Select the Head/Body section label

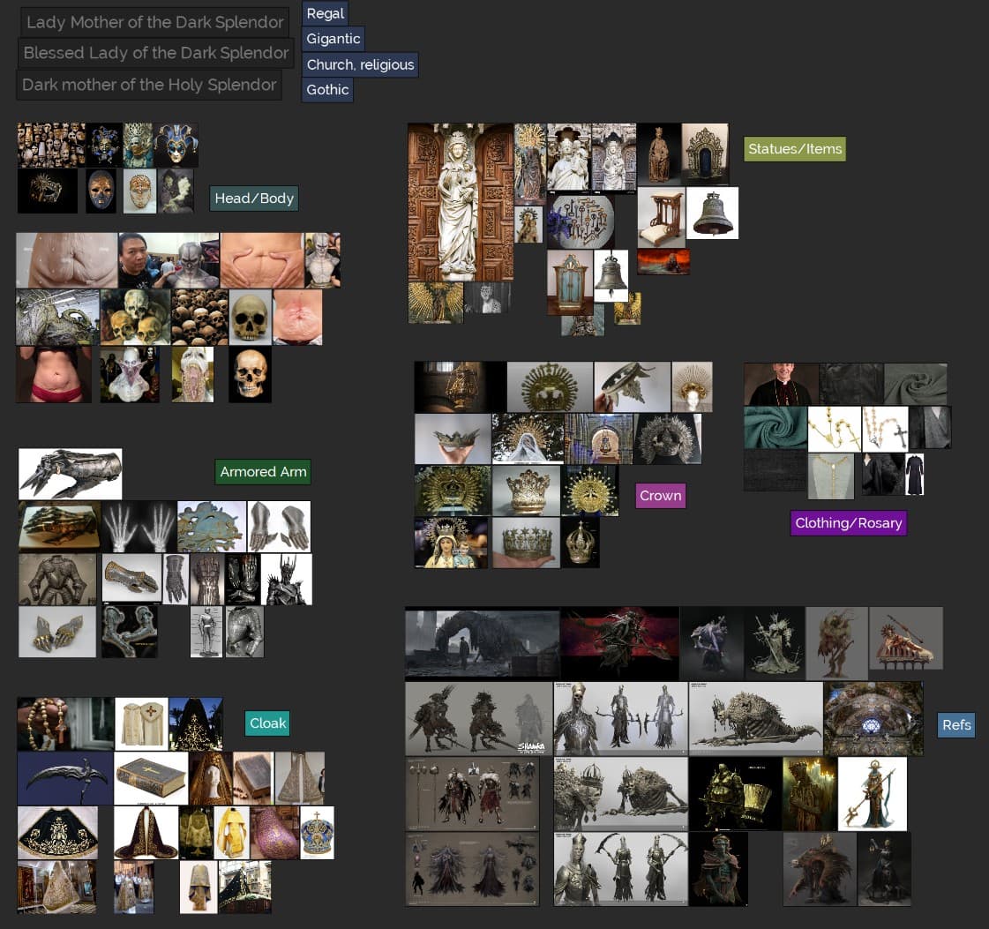point(254,199)
